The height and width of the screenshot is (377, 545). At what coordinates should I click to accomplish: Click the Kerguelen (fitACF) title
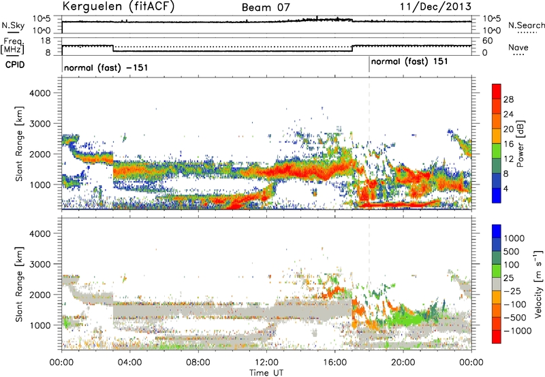118,7
